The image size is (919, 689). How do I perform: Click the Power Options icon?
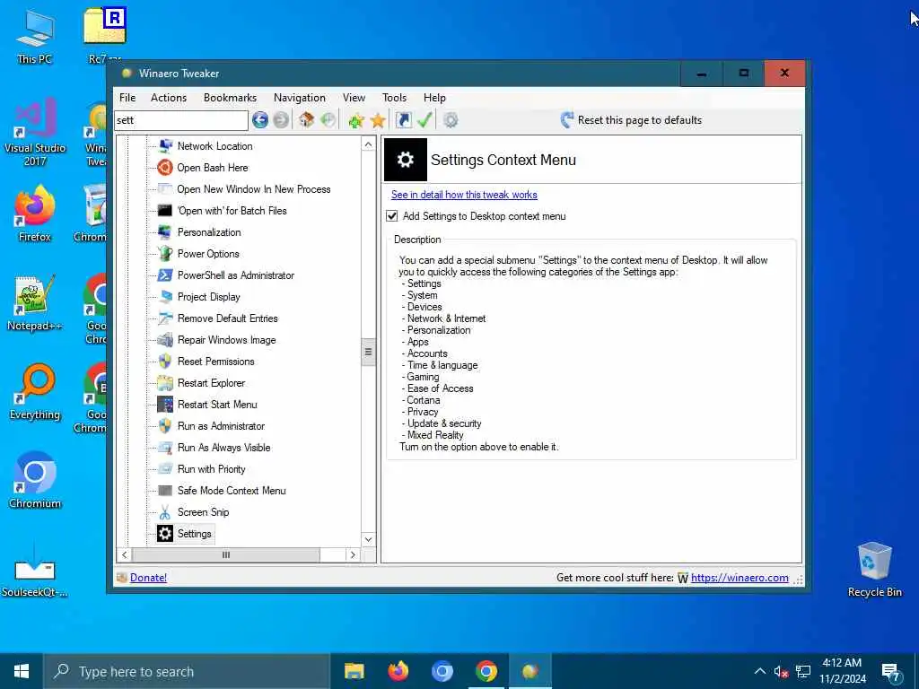coord(165,254)
